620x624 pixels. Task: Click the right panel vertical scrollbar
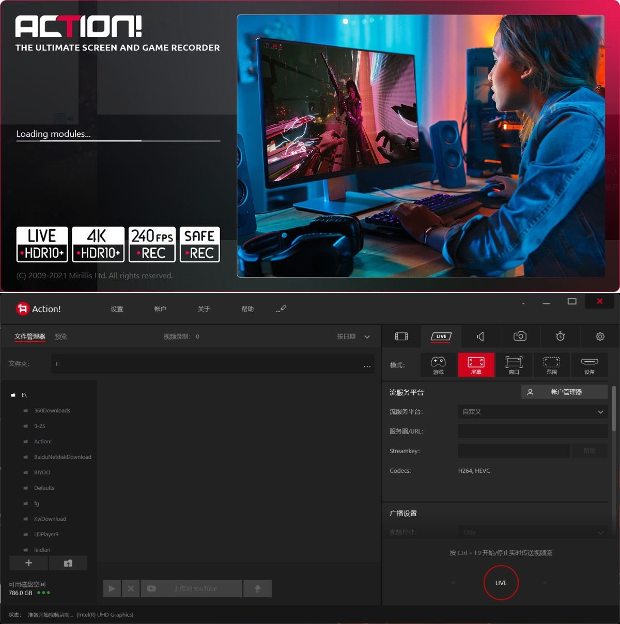click(614, 409)
